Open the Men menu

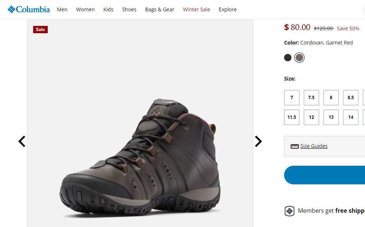(x=62, y=9)
